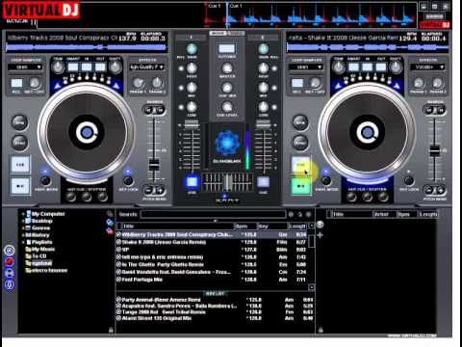Click left deck Smart loop button

(x=73, y=67)
